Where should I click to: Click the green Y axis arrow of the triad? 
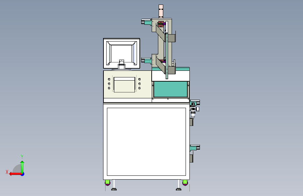22,167
